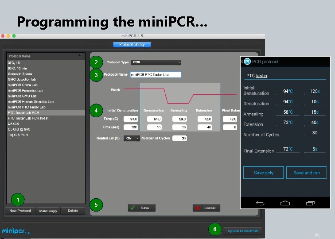Tap phone Number of Cycles 30 value
This screenshot has height=239, width=335.
315,133
